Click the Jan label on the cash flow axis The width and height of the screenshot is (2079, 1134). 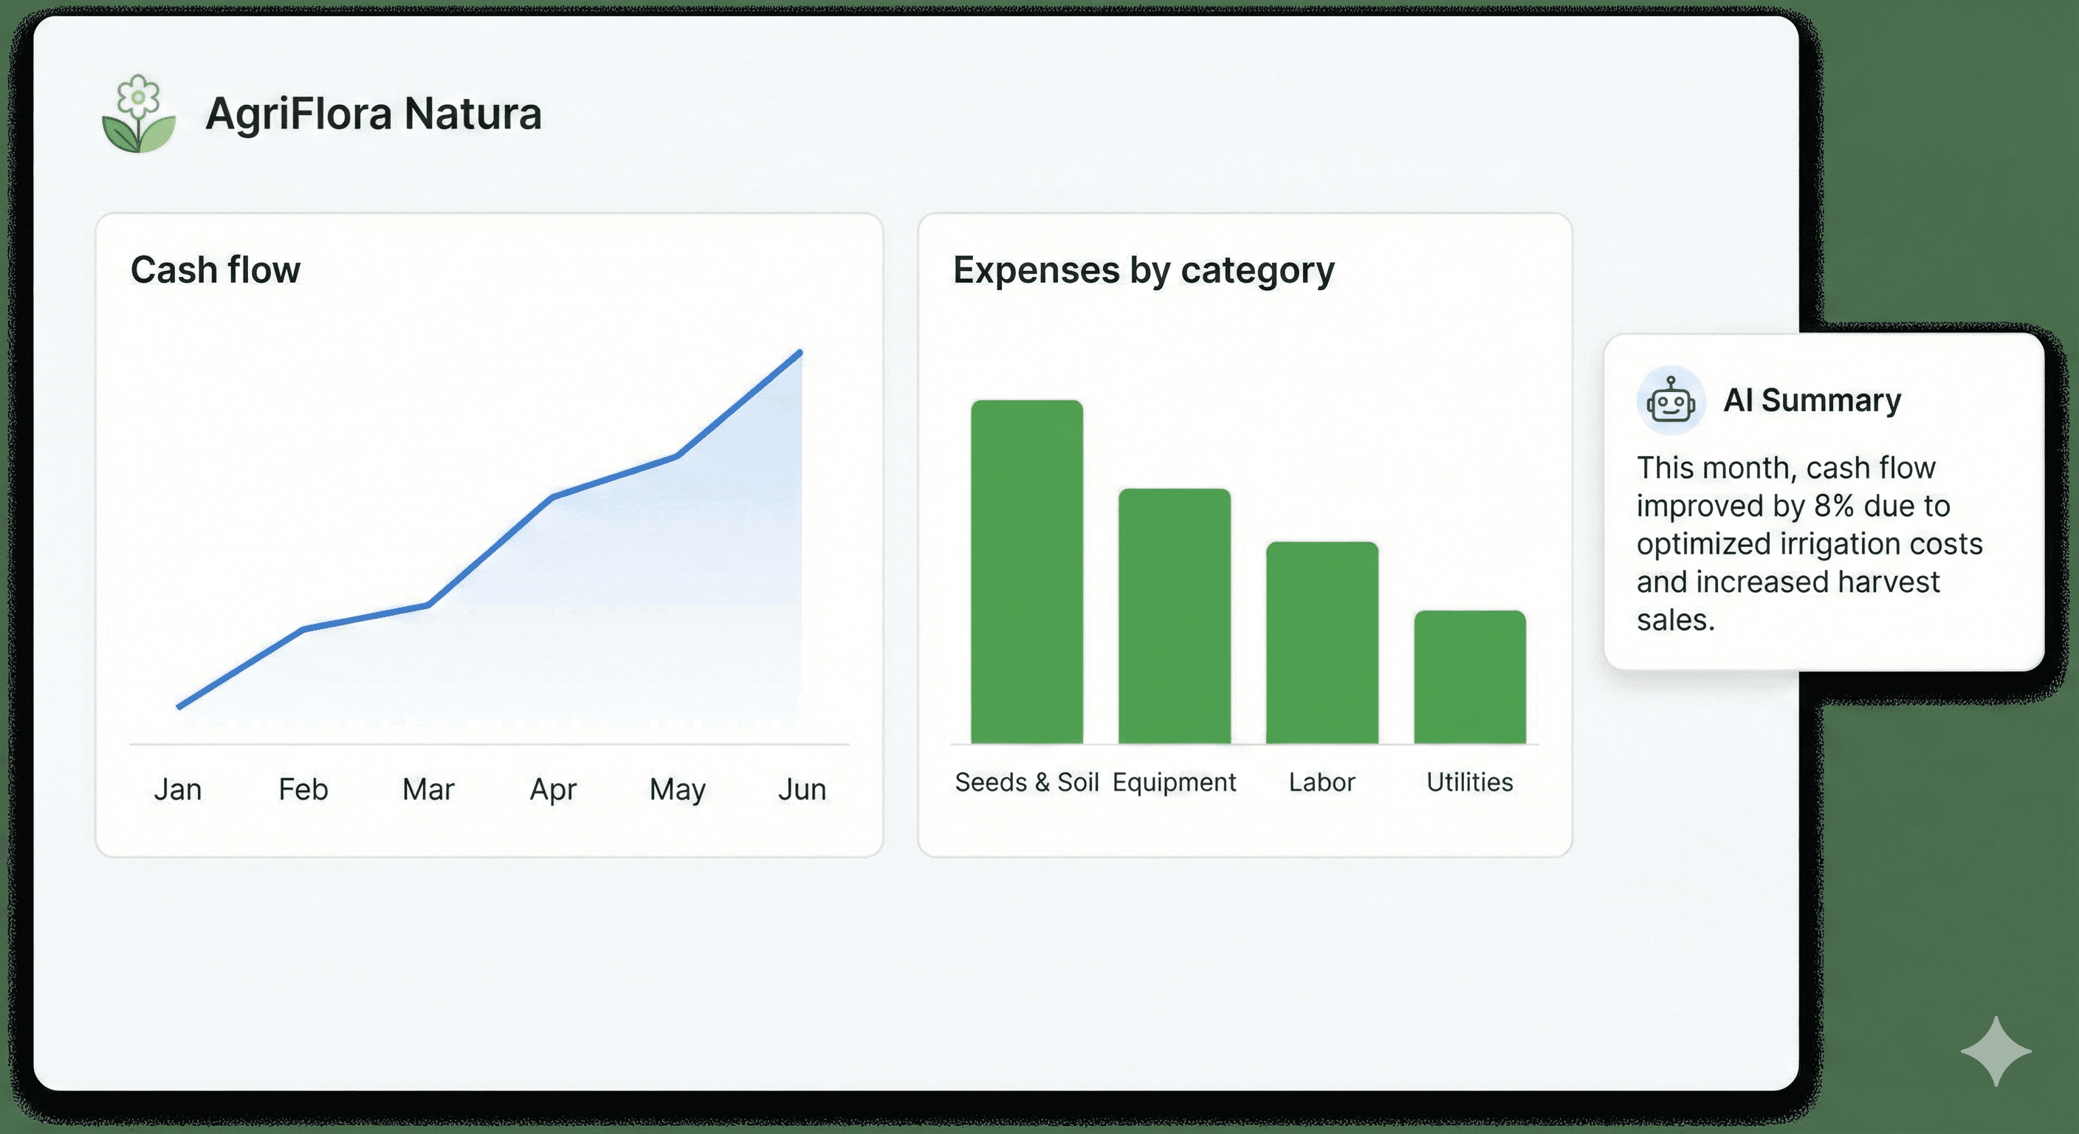pyautogui.click(x=179, y=788)
